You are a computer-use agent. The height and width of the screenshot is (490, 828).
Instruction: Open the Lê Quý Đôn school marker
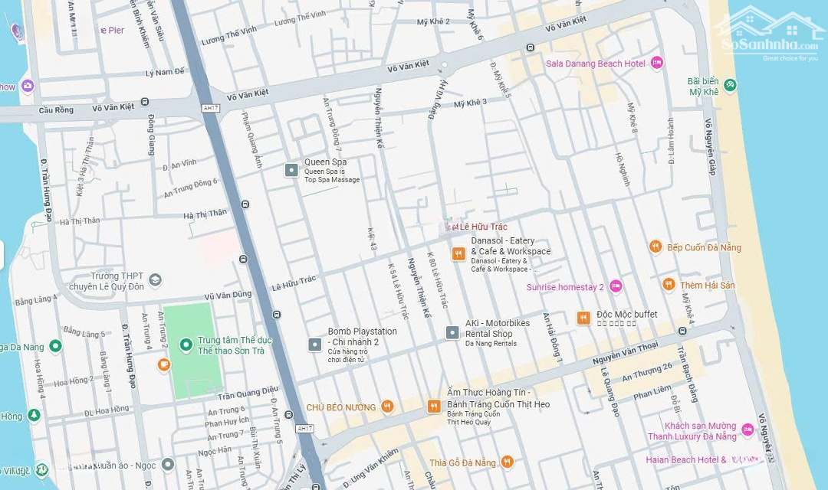point(156,281)
